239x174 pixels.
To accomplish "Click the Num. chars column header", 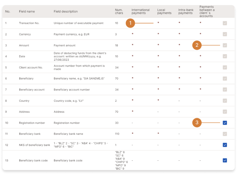I will point(119,12).
